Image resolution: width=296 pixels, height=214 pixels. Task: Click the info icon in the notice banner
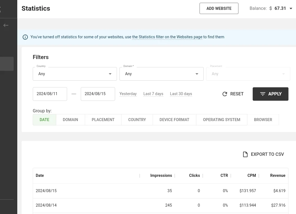(25, 37)
